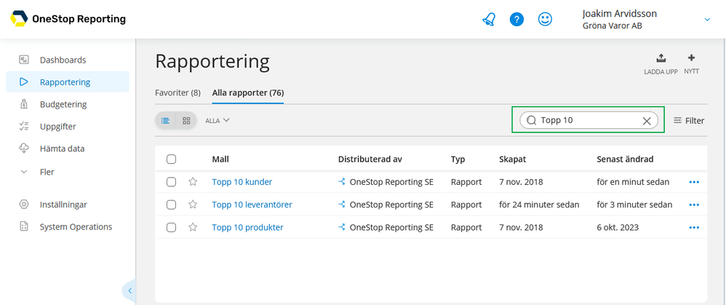Click the "för en minut sedan" cell
This screenshot has height=305, width=726.
[633, 182]
